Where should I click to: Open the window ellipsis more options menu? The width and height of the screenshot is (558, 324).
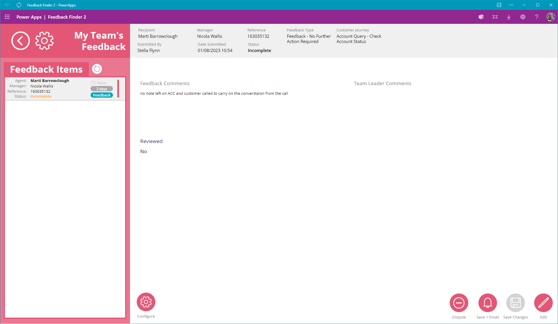point(511,5)
